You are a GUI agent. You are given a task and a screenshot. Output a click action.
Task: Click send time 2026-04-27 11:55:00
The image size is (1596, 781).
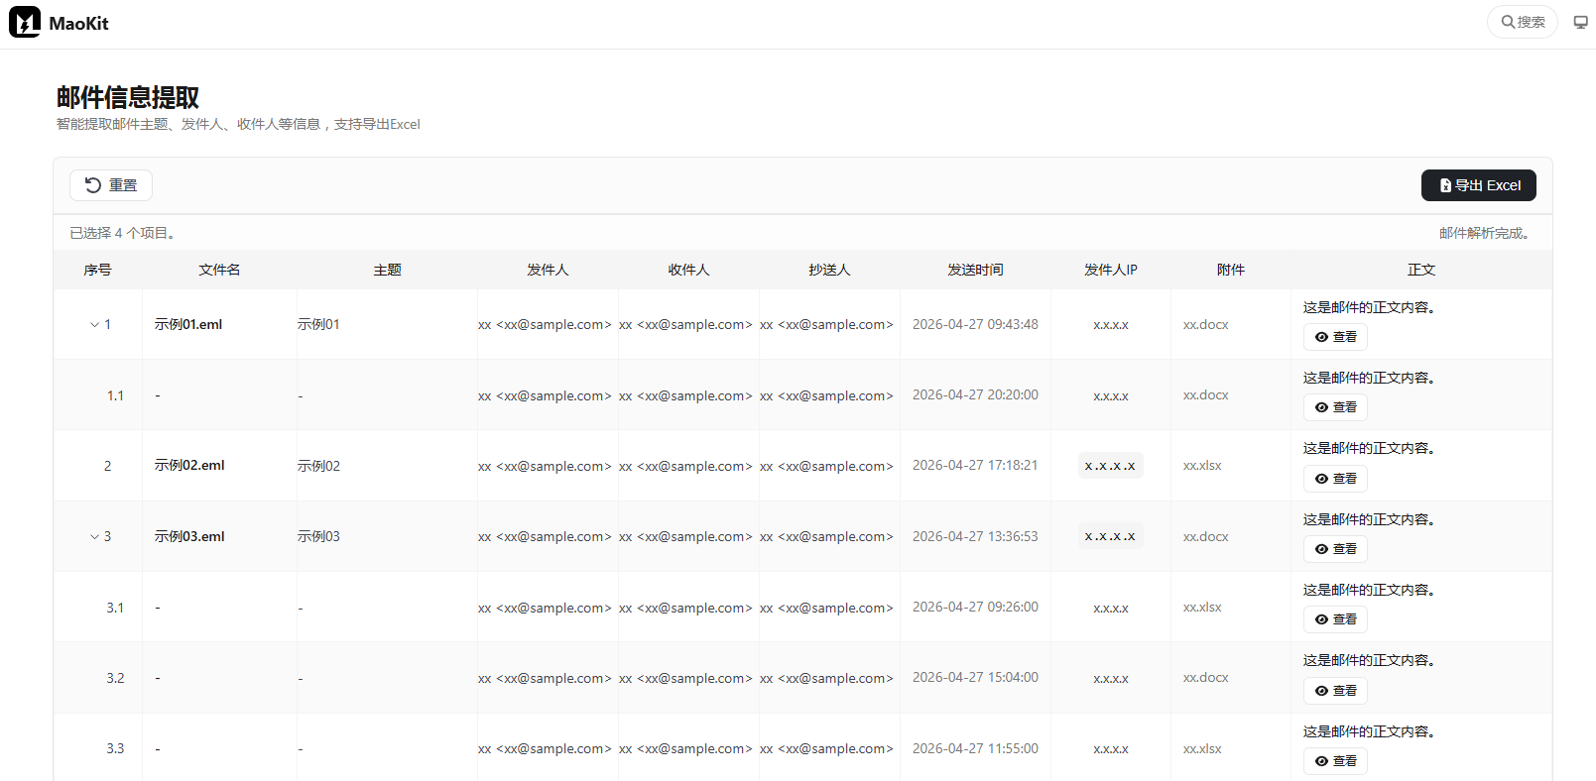coord(975,748)
